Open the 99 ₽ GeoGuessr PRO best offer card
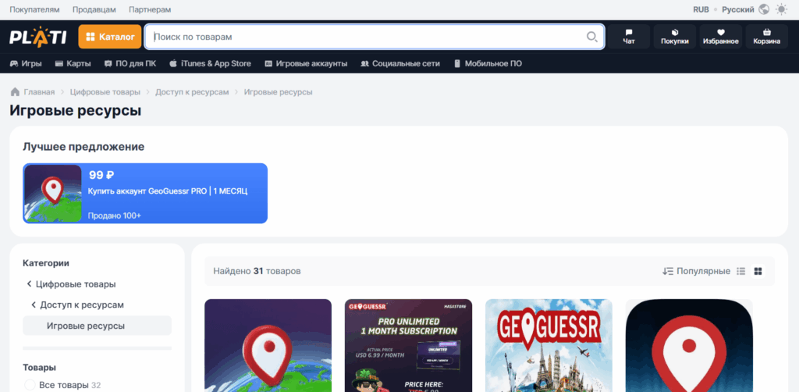This screenshot has height=392, width=799. (145, 193)
